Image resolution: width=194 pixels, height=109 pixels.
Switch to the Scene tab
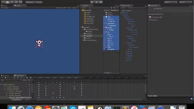click(4, 5)
